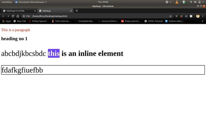Expand the hidden bookmarks chevron

pyautogui.click(x=202, y=21)
